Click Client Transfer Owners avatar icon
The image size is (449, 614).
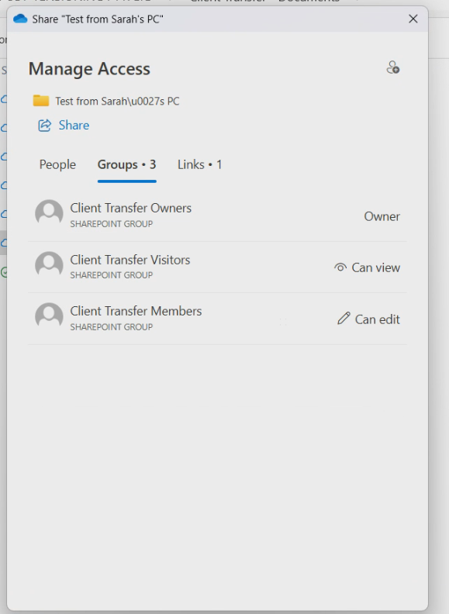tap(49, 213)
